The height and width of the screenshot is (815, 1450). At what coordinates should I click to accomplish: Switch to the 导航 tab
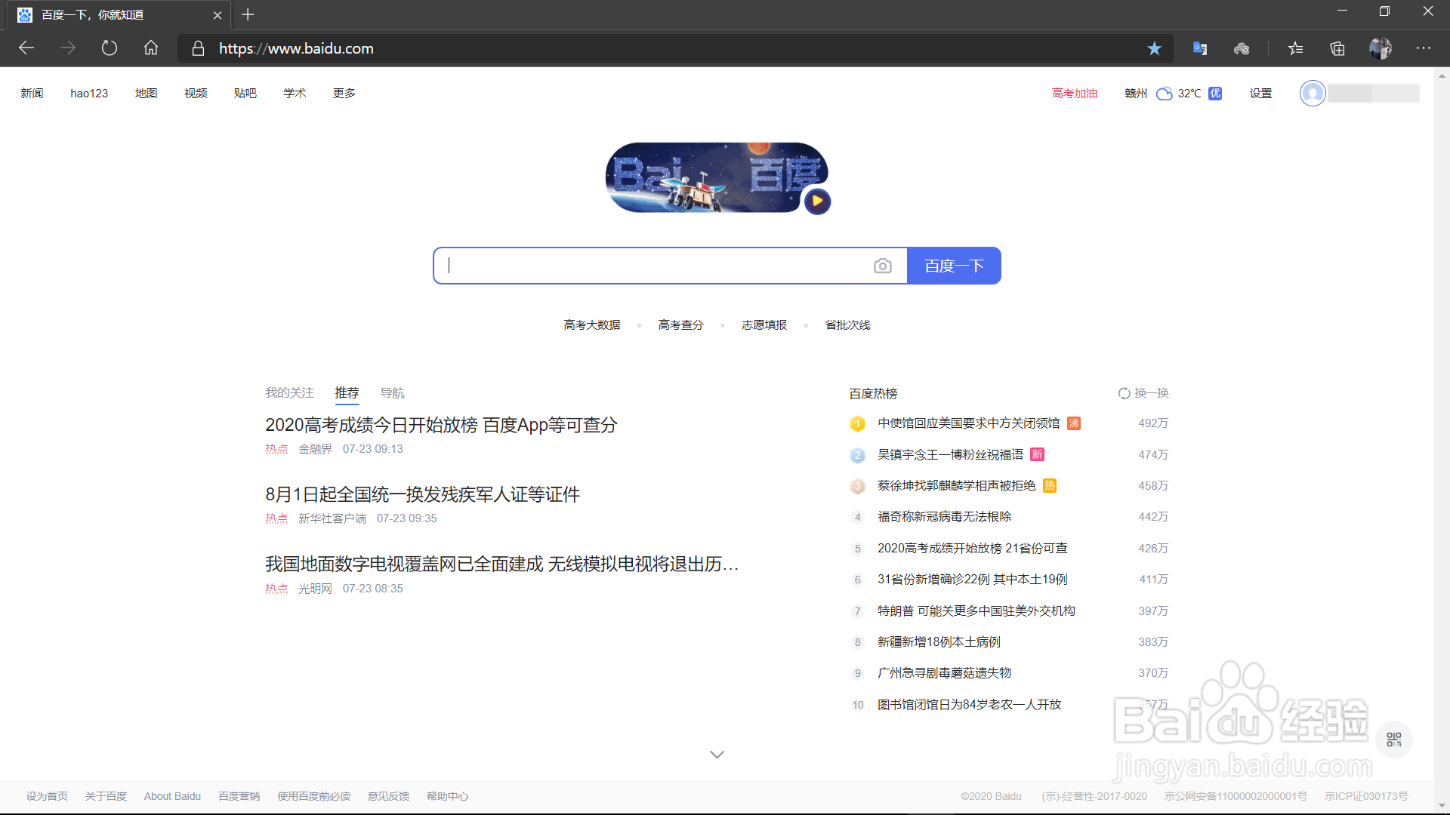point(392,393)
